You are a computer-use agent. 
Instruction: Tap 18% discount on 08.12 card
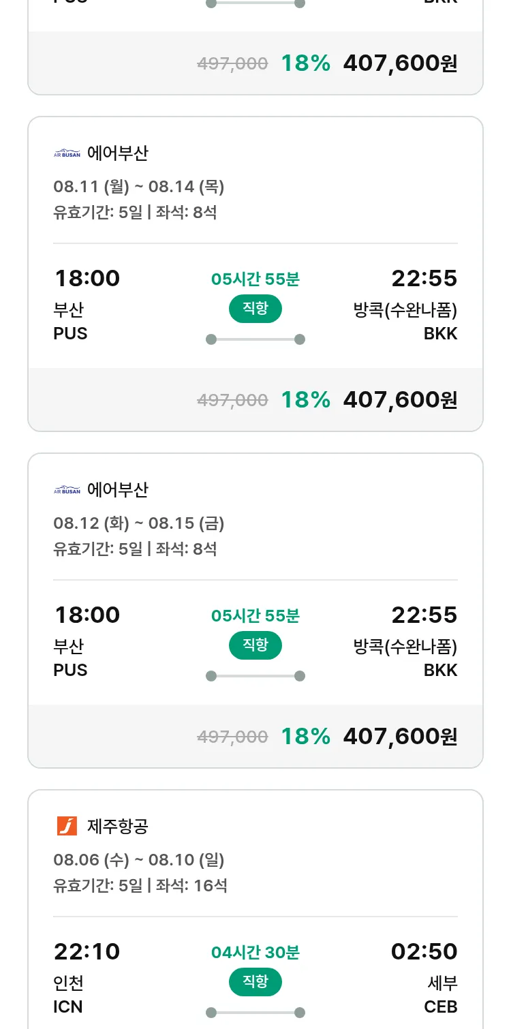[305, 737]
